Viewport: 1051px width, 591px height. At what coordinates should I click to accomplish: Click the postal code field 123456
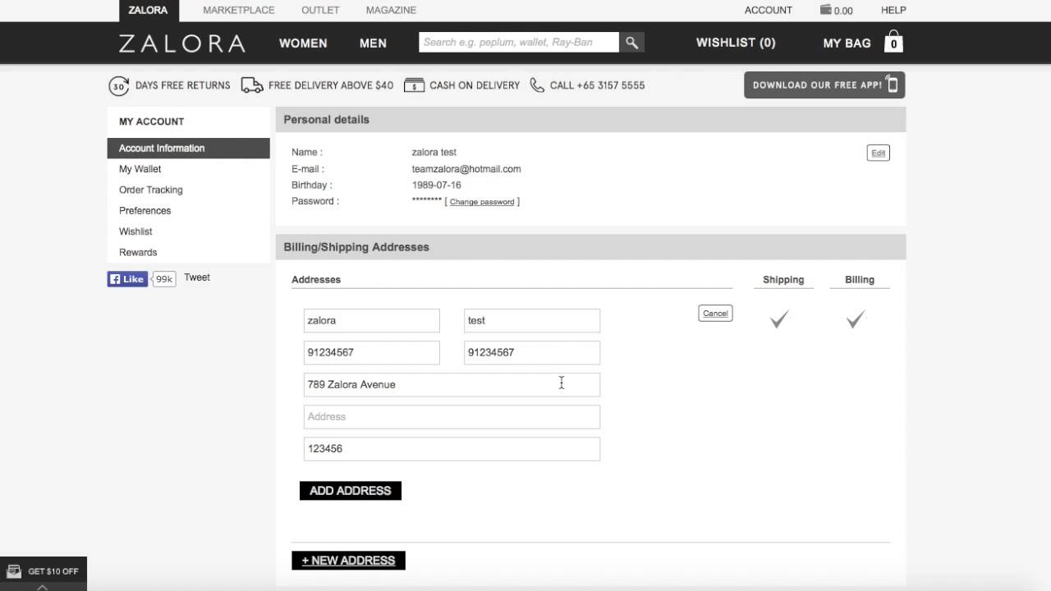point(452,448)
